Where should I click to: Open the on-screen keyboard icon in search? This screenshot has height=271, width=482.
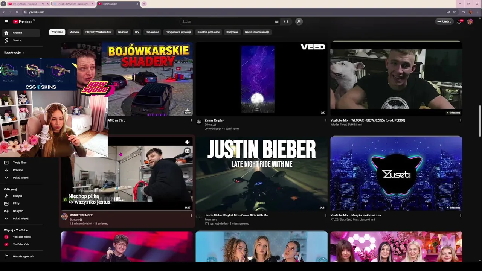coord(276,22)
